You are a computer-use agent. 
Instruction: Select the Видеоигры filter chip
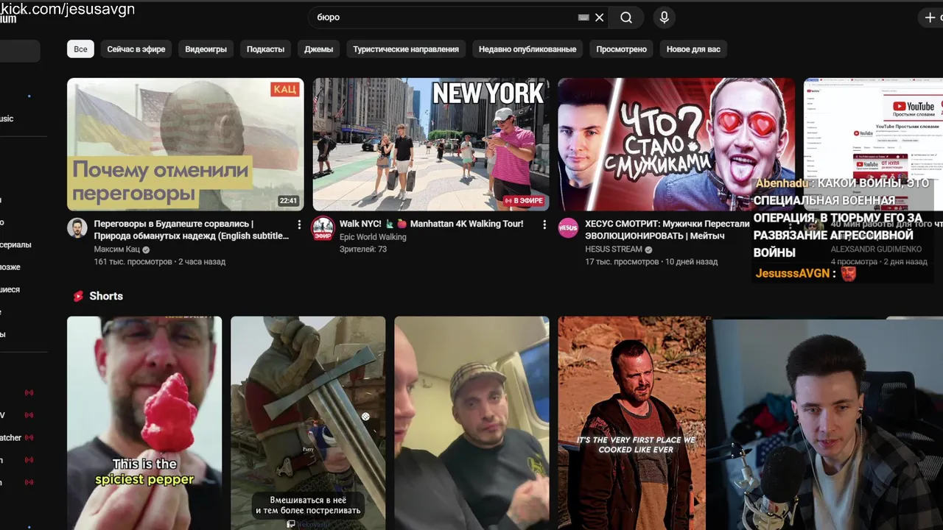pos(206,49)
